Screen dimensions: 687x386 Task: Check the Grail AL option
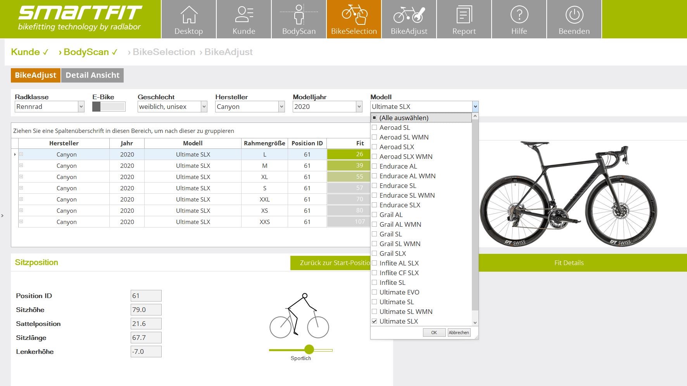pos(375,215)
